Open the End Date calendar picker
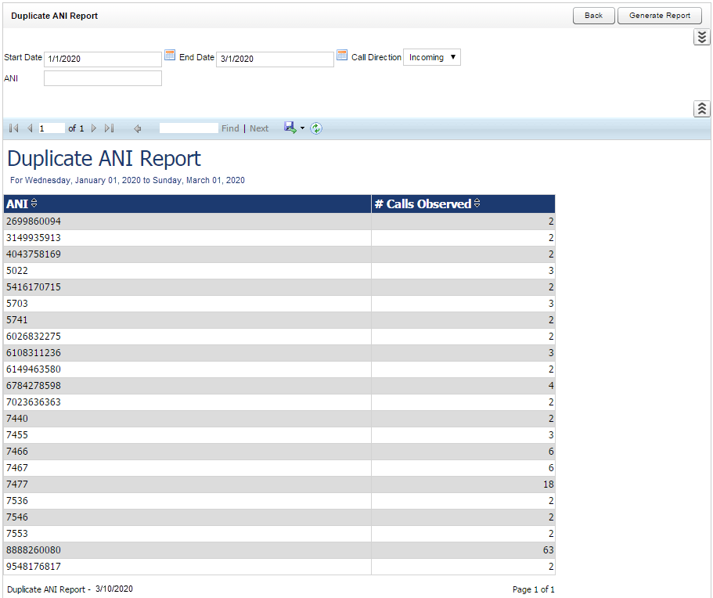This screenshot has height=598, width=713. click(342, 56)
